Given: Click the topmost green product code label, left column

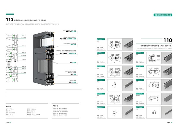Looking at the screenshot, I should tap(101, 39).
